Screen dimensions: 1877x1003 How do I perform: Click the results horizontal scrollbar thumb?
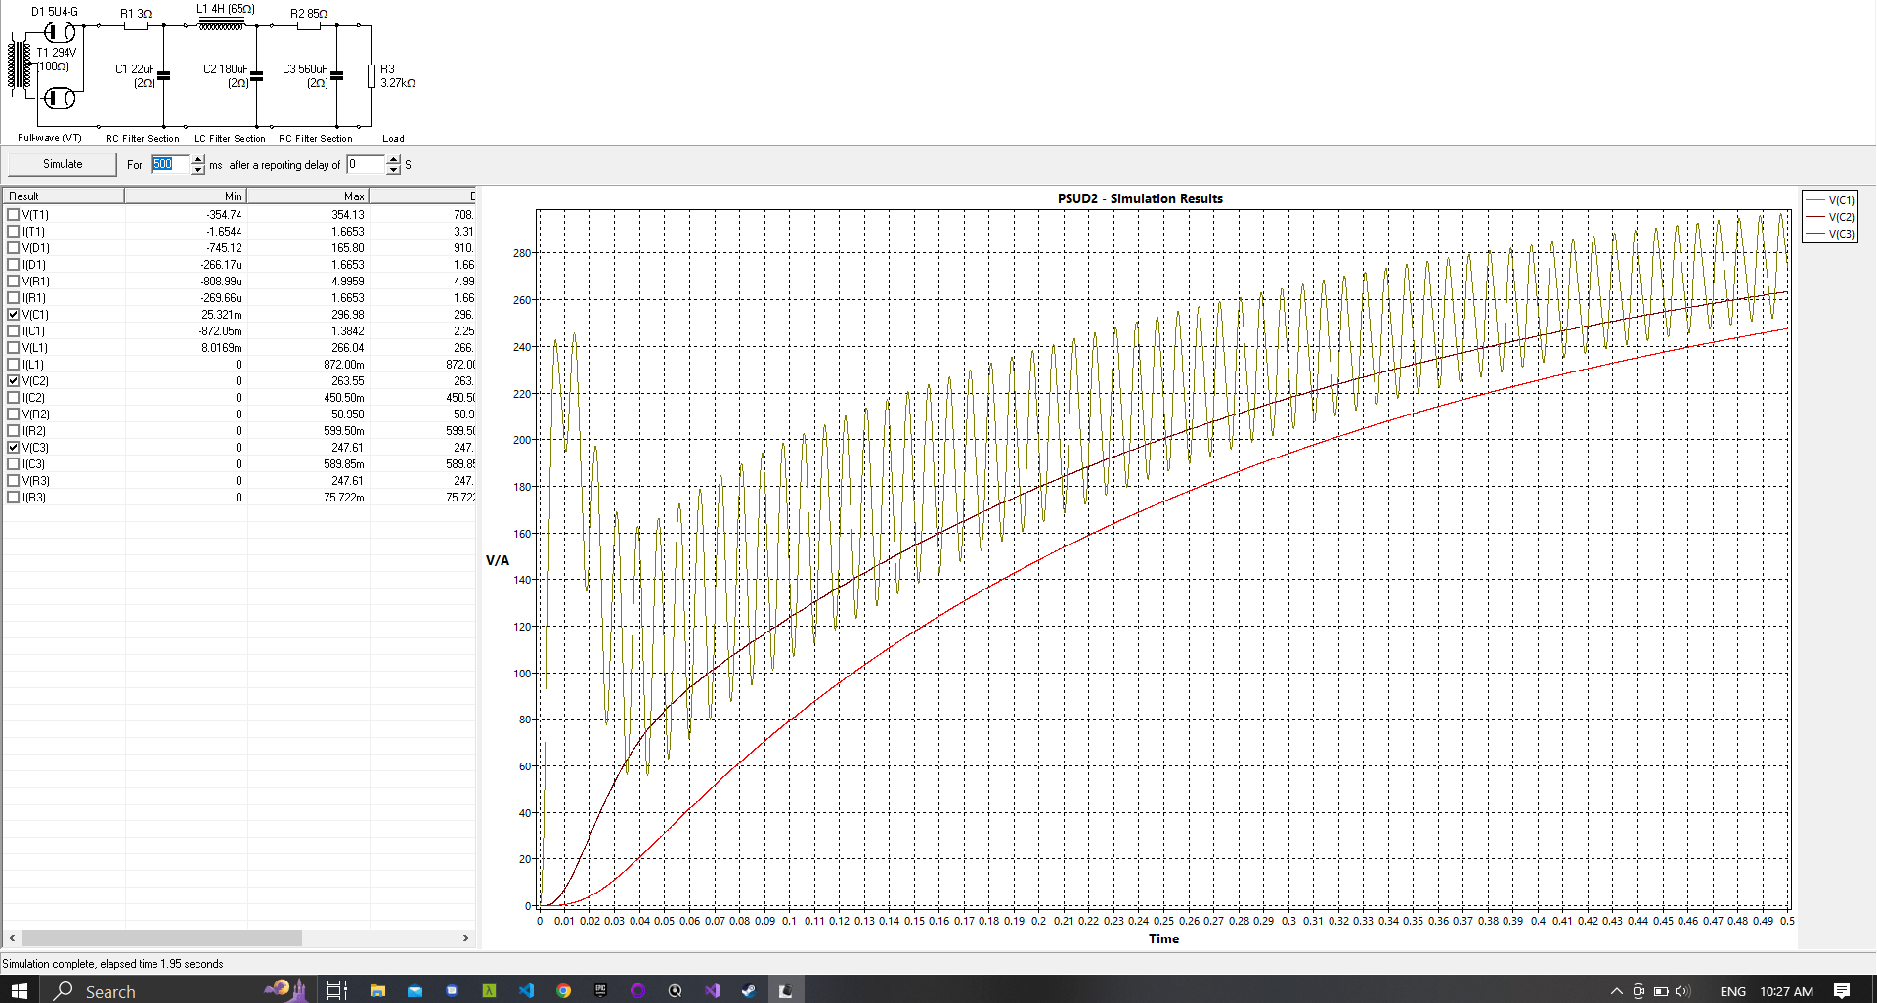[x=161, y=938]
